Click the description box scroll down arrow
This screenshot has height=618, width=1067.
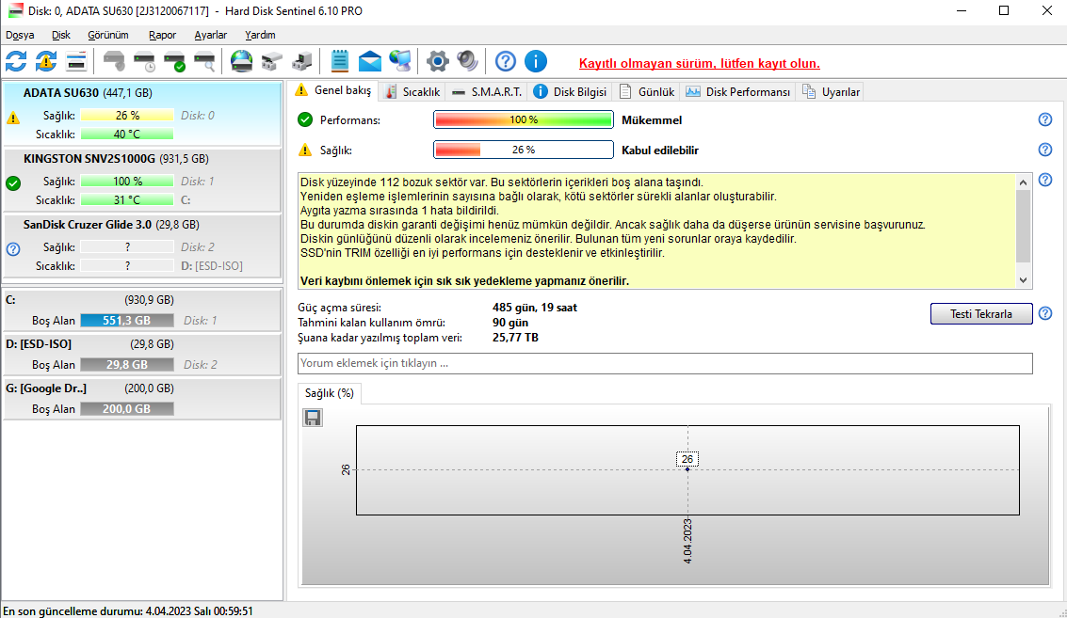(1023, 280)
